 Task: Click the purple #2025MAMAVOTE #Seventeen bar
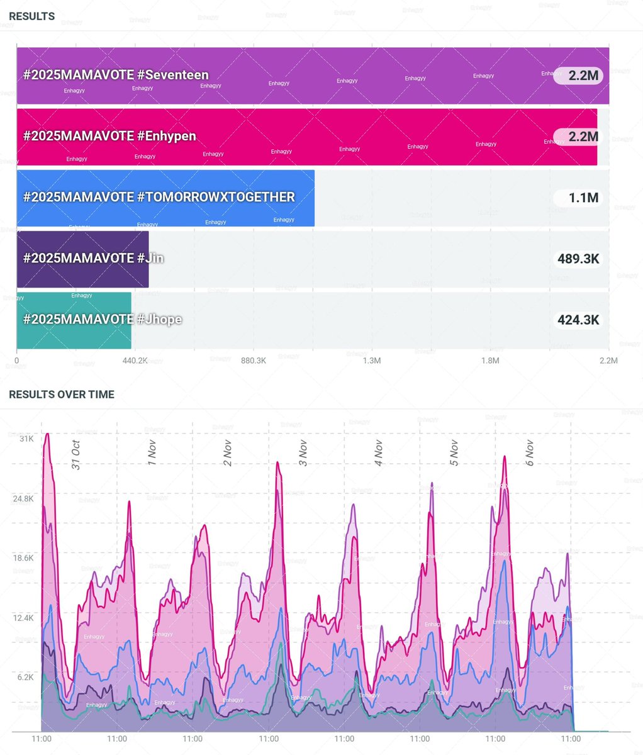pyautogui.click(x=313, y=75)
